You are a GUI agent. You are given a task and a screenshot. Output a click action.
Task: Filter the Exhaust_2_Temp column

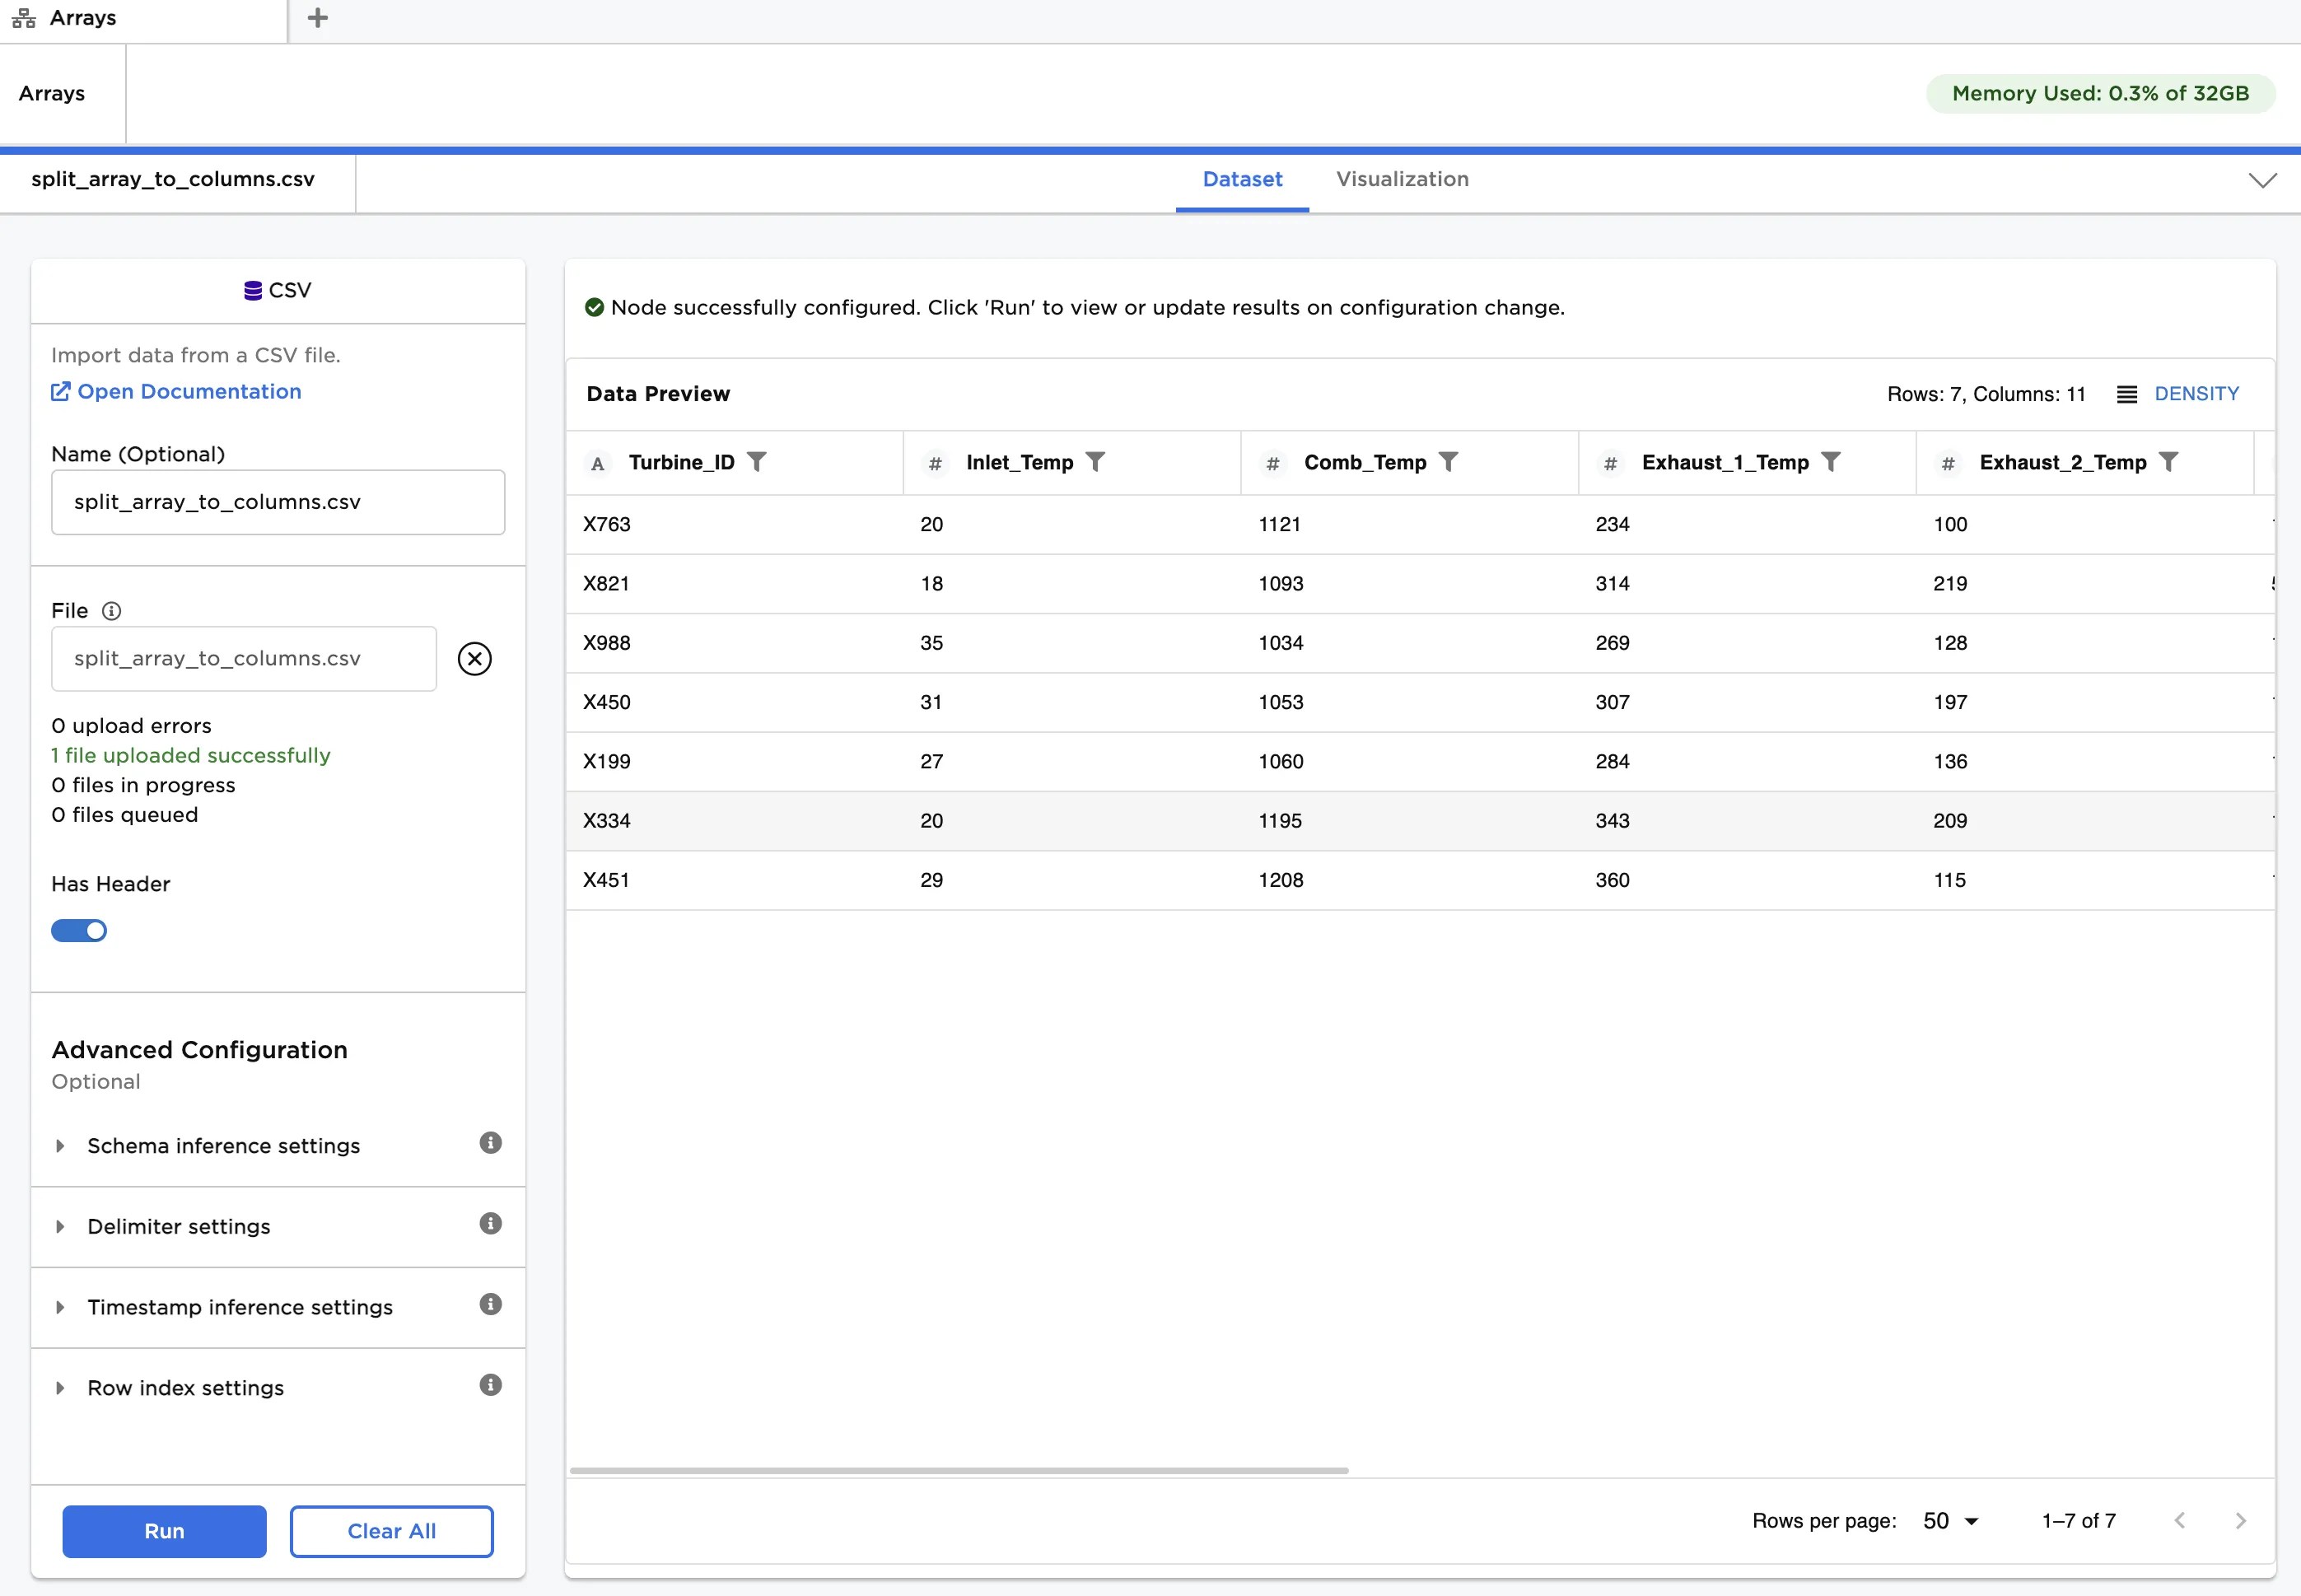pyautogui.click(x=2168, y=462)
